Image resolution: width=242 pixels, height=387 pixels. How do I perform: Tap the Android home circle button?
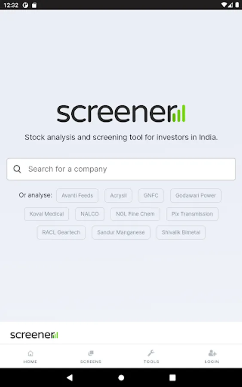coord(121,378)
